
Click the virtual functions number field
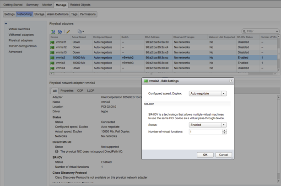[205, 132]
